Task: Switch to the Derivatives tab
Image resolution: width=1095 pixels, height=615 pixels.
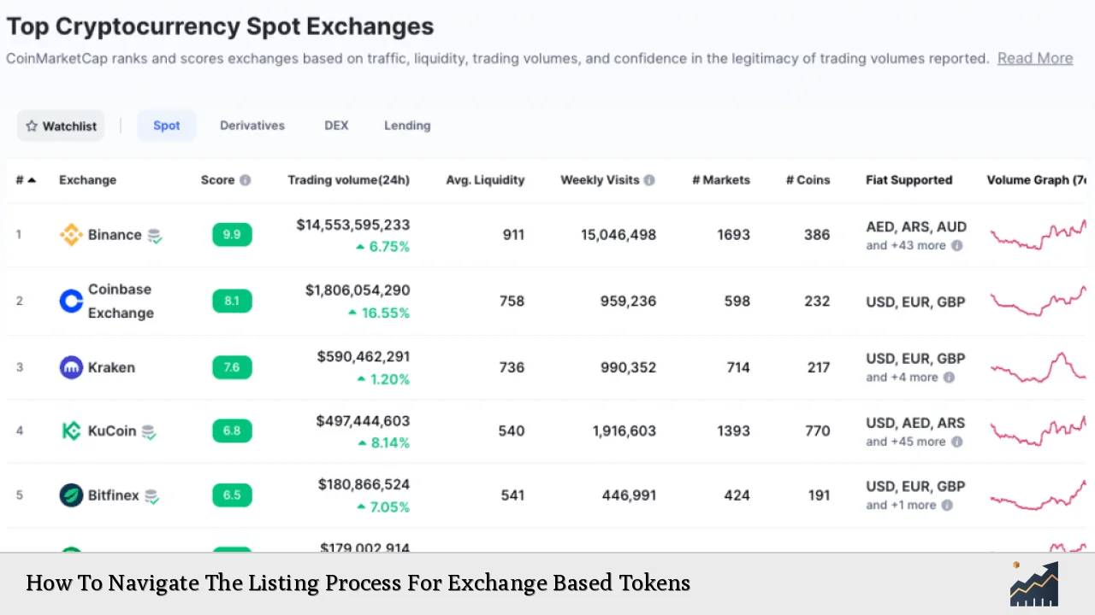Action: point(252,126)
